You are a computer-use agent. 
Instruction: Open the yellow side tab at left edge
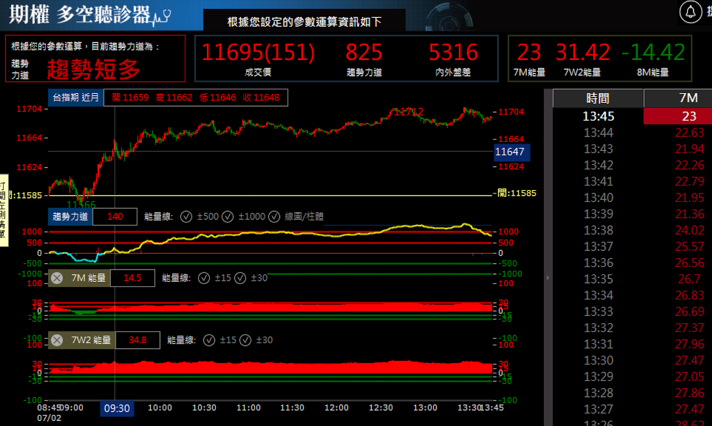(x=4, y=210)
